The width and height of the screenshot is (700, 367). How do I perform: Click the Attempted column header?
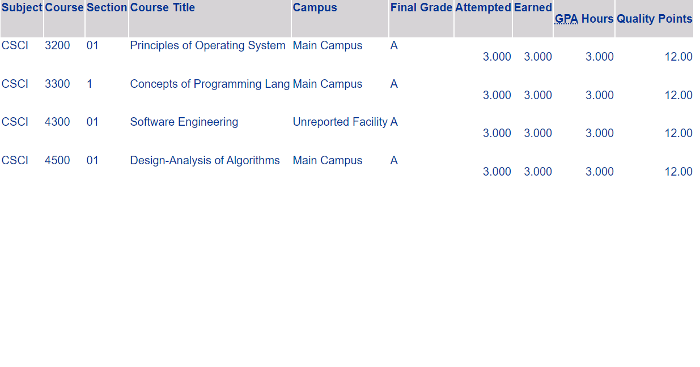pyautogui.click(x=483, y=8)
